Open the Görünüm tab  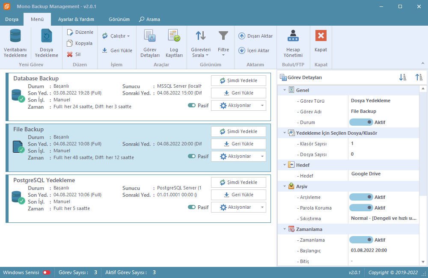(119, 19)
